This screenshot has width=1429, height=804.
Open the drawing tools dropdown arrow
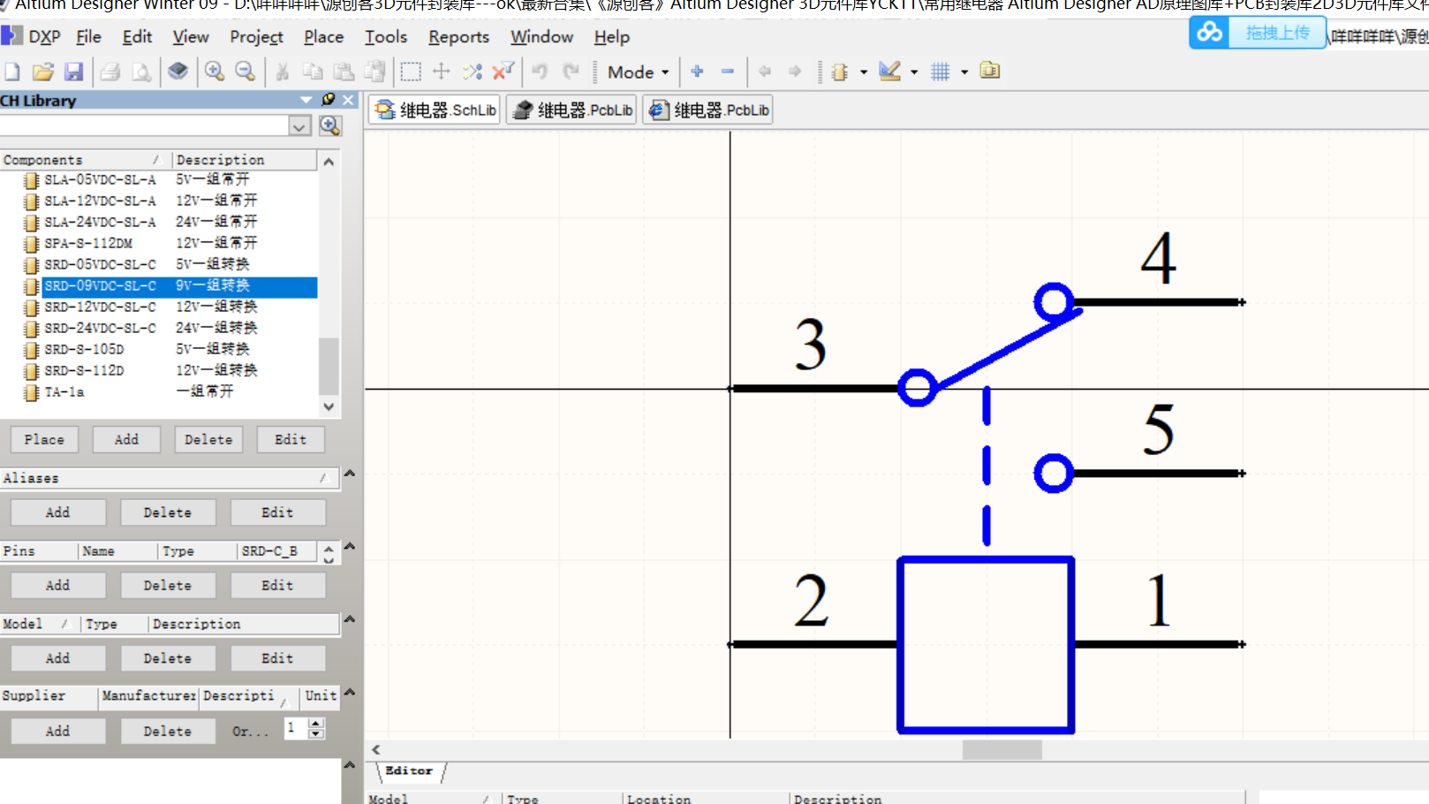[914, 72]
